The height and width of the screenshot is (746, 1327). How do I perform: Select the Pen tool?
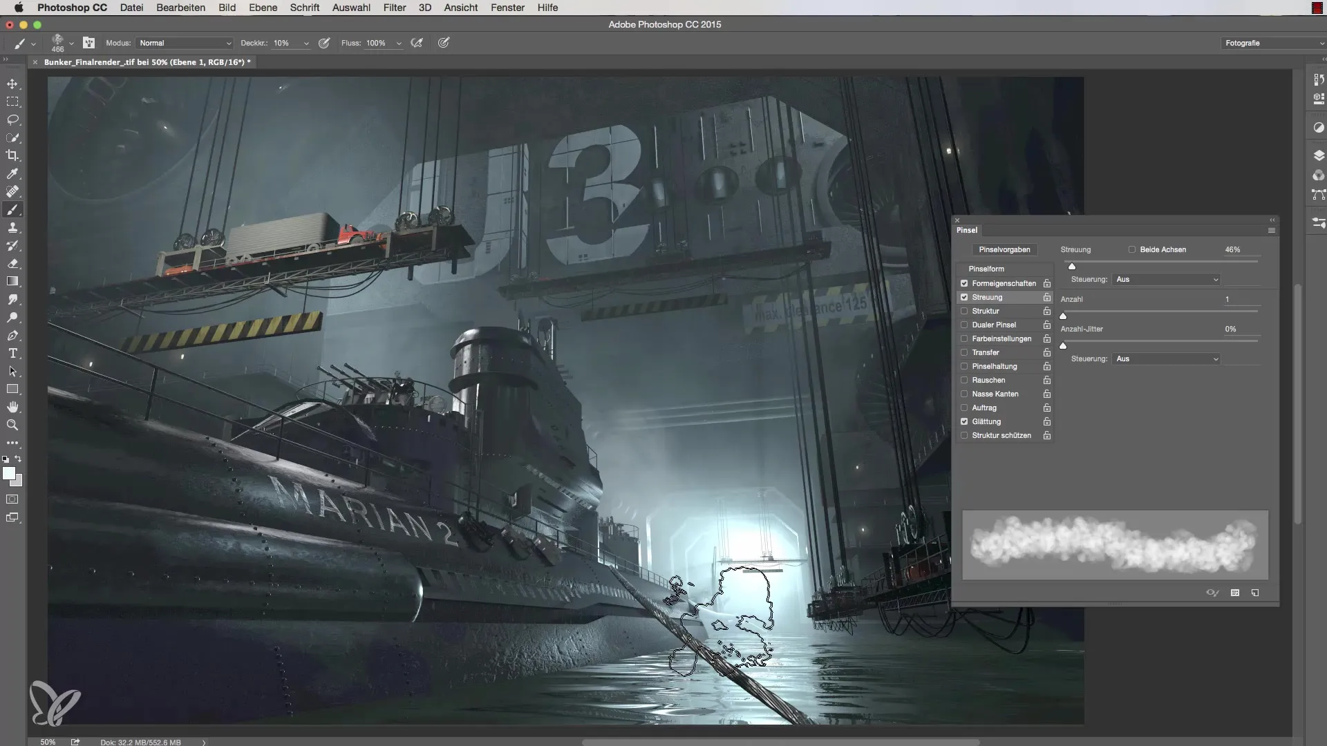[12, 336]
